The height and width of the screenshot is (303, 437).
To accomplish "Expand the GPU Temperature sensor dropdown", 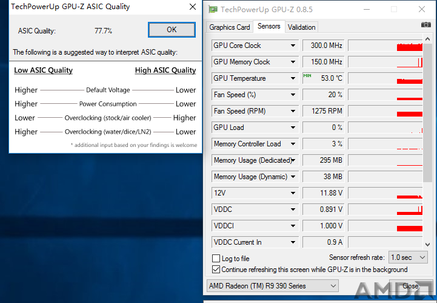I will coord(293,78).
